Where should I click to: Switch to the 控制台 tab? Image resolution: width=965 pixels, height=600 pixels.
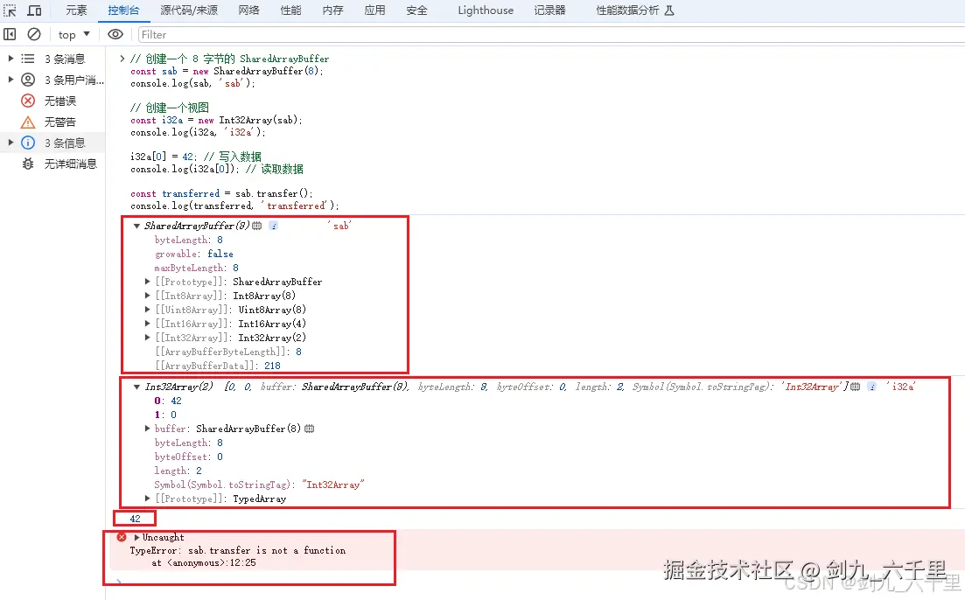[123, 10]
